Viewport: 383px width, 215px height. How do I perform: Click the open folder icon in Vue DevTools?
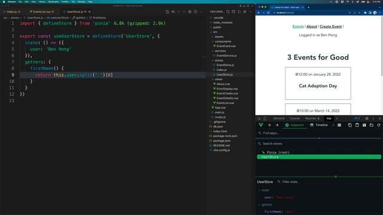pyautogui.click(x=372, y=125)
